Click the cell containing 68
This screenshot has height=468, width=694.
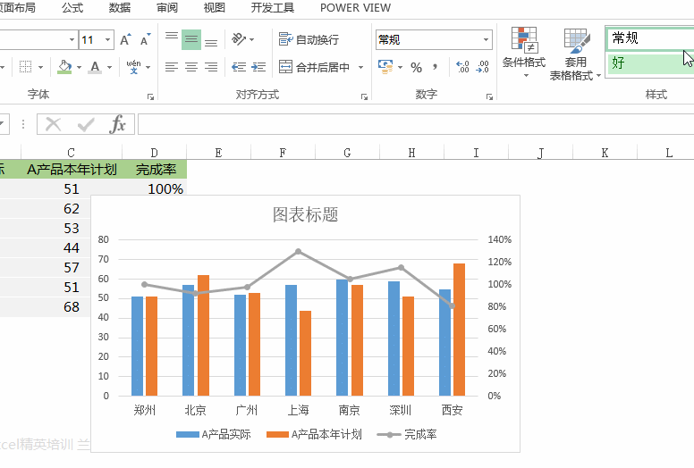click(55, 306)
